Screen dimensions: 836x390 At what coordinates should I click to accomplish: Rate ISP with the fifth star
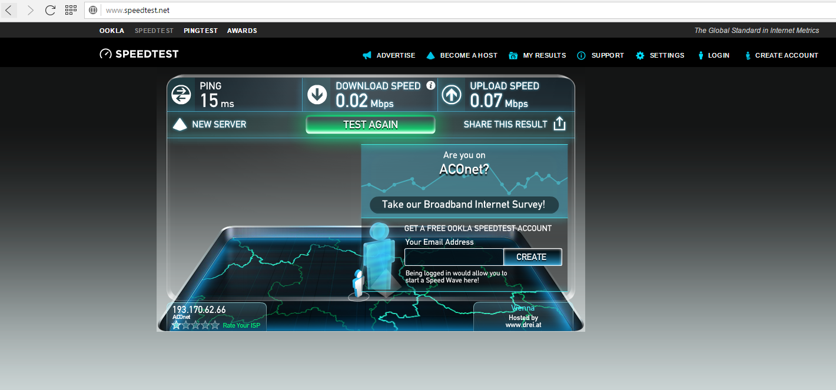(214, 325)
